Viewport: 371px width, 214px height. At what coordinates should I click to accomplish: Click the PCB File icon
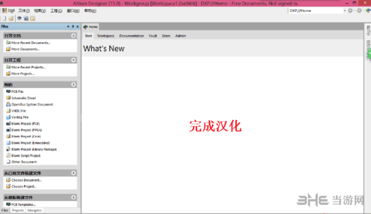coord(8,92)
